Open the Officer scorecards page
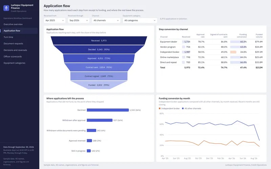The image size is (271, 169). (13, 56)
